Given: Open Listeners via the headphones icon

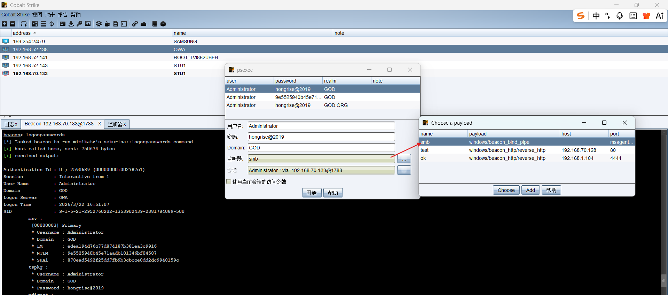Looking at the screenshot, I should [x=24, y=24].
